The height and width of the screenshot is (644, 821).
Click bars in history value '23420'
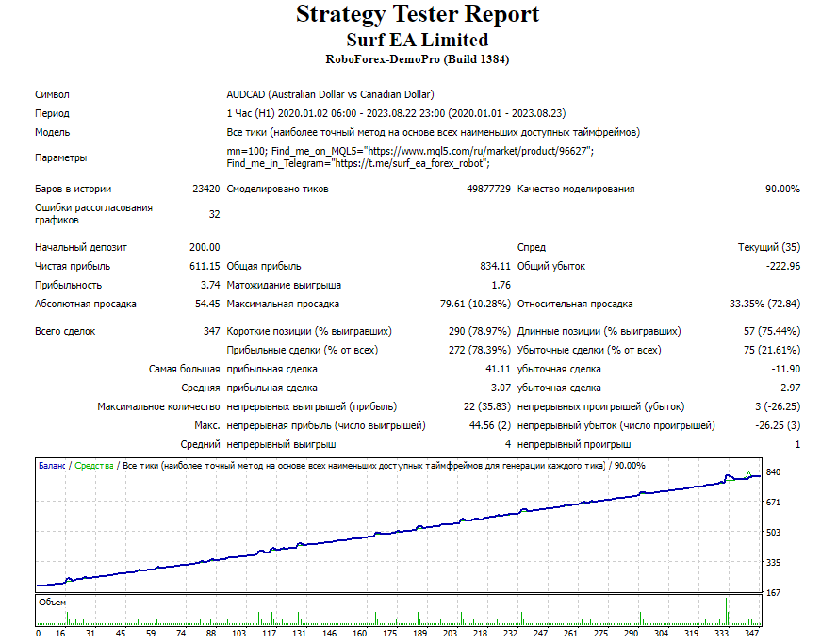205,189
